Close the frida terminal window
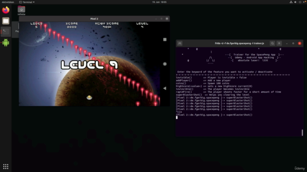Viewport: 307px width, 172px height. point(299,43)
